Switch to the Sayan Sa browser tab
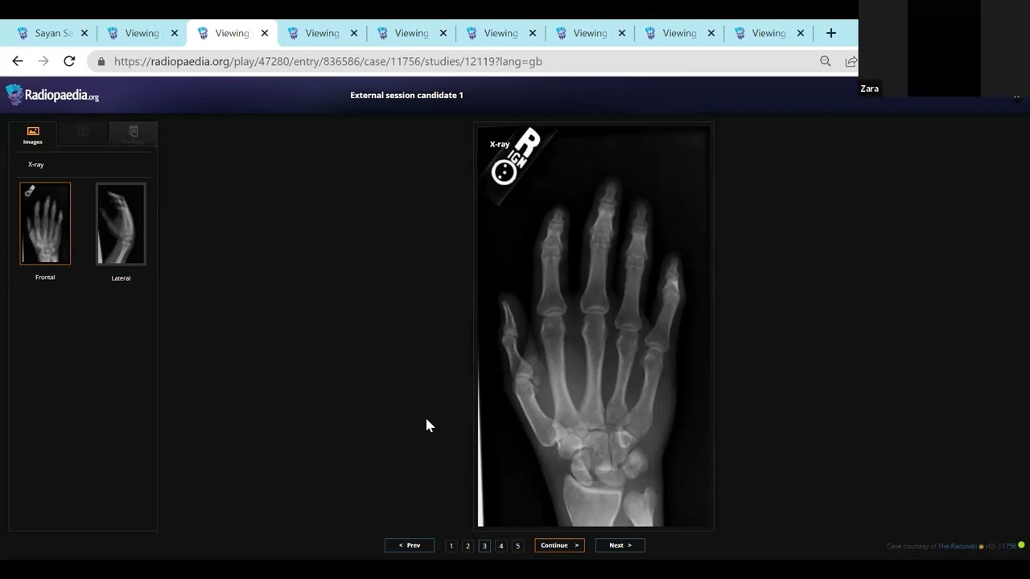 52,33
